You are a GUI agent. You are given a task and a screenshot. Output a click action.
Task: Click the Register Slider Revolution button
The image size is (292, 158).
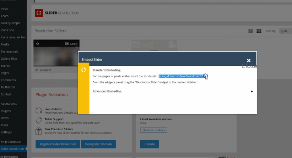click(x=57, y=144)
